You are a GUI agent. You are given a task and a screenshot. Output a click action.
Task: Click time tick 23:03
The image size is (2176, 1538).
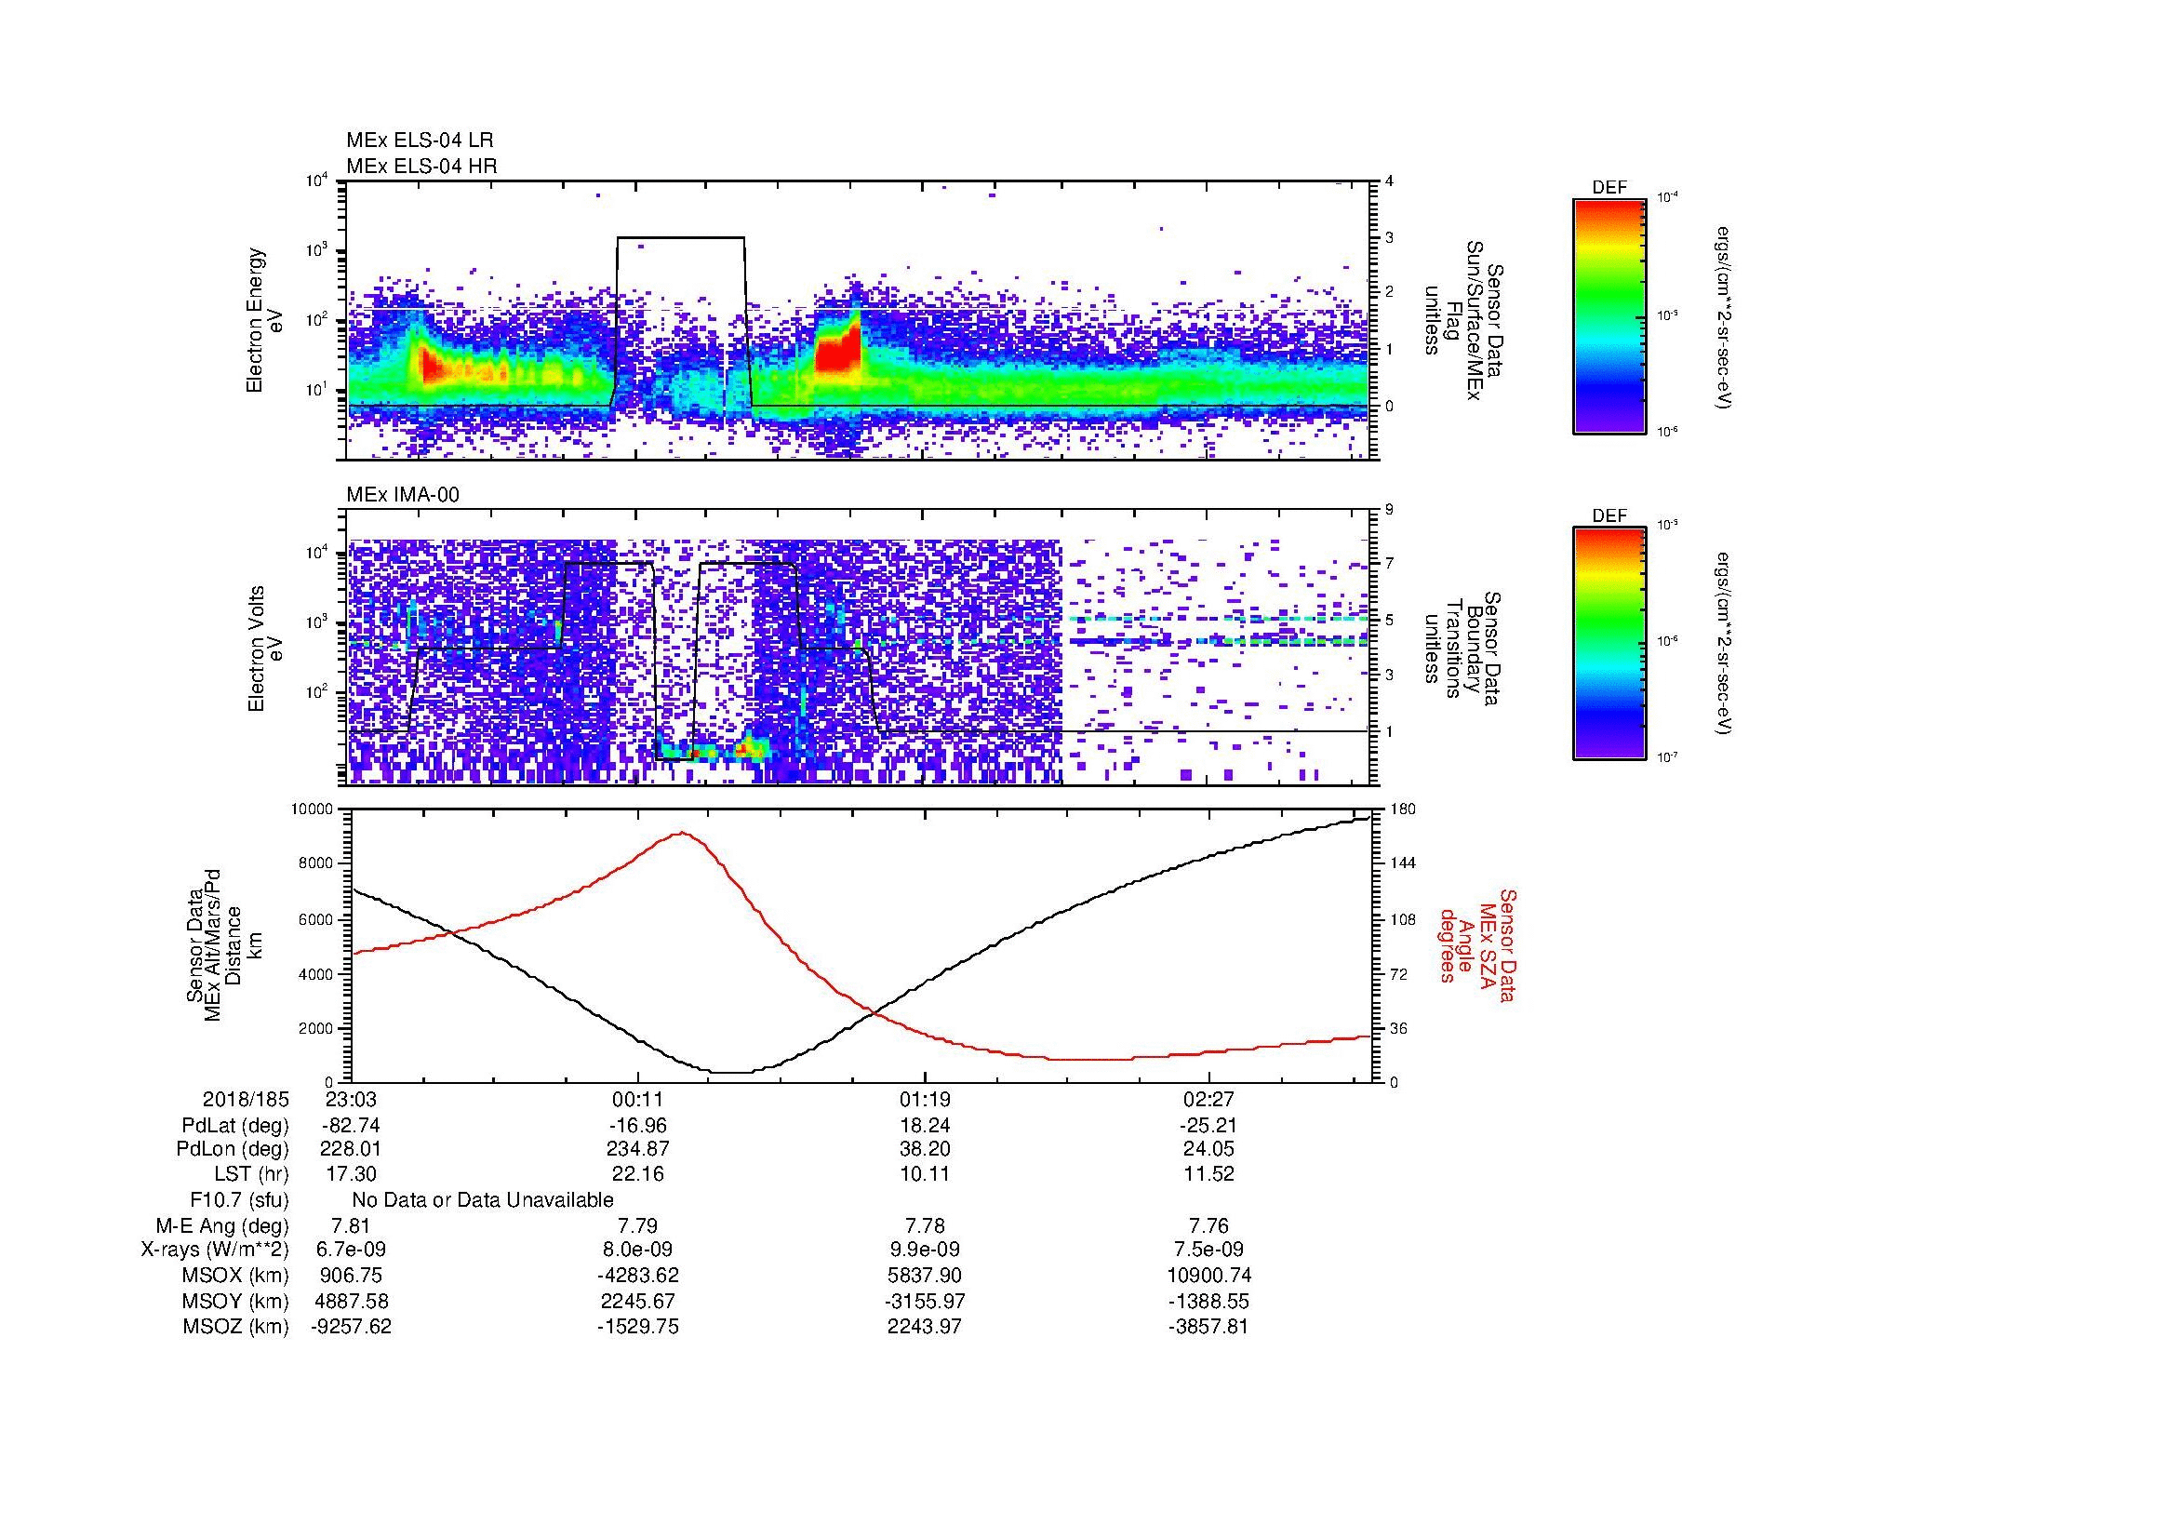coord(352,1099)
